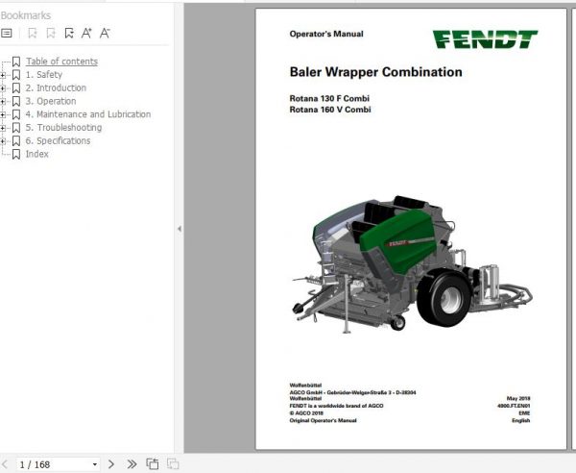Image resolution: width=576 pixels, height=473 pixels.
Task: Jump to the 6. Specifications section
Action: [x=58, y=141]
